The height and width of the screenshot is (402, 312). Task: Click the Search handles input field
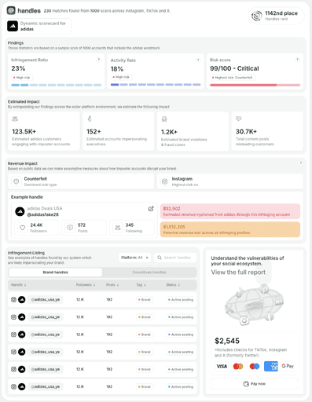click(x=175, y=258)
